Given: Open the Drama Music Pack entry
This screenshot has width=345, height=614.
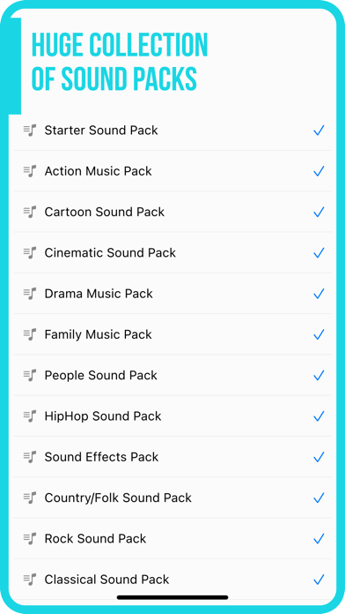Looking at the screenshot, I should click(x=172, y=294).
